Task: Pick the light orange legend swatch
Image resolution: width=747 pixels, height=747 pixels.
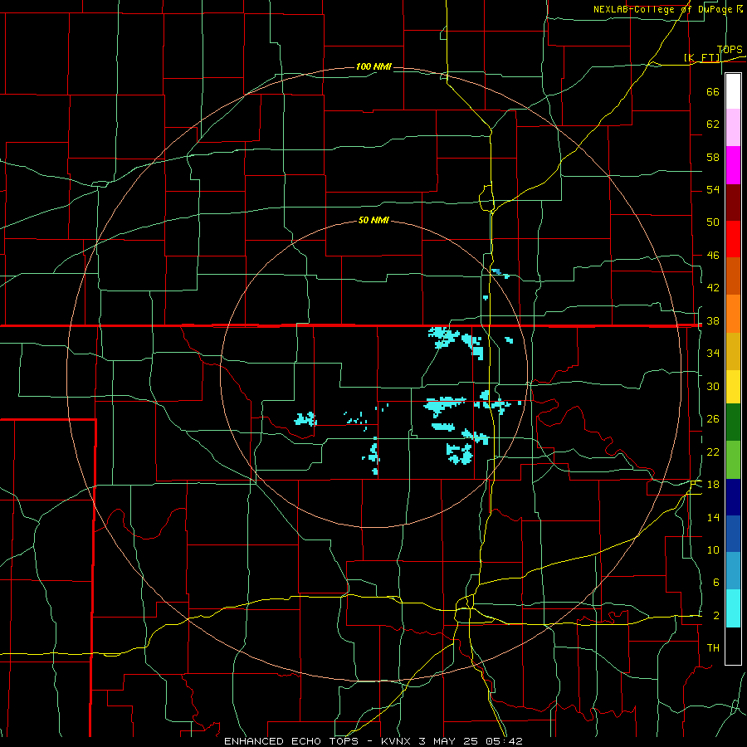Action: click(733, 314)
